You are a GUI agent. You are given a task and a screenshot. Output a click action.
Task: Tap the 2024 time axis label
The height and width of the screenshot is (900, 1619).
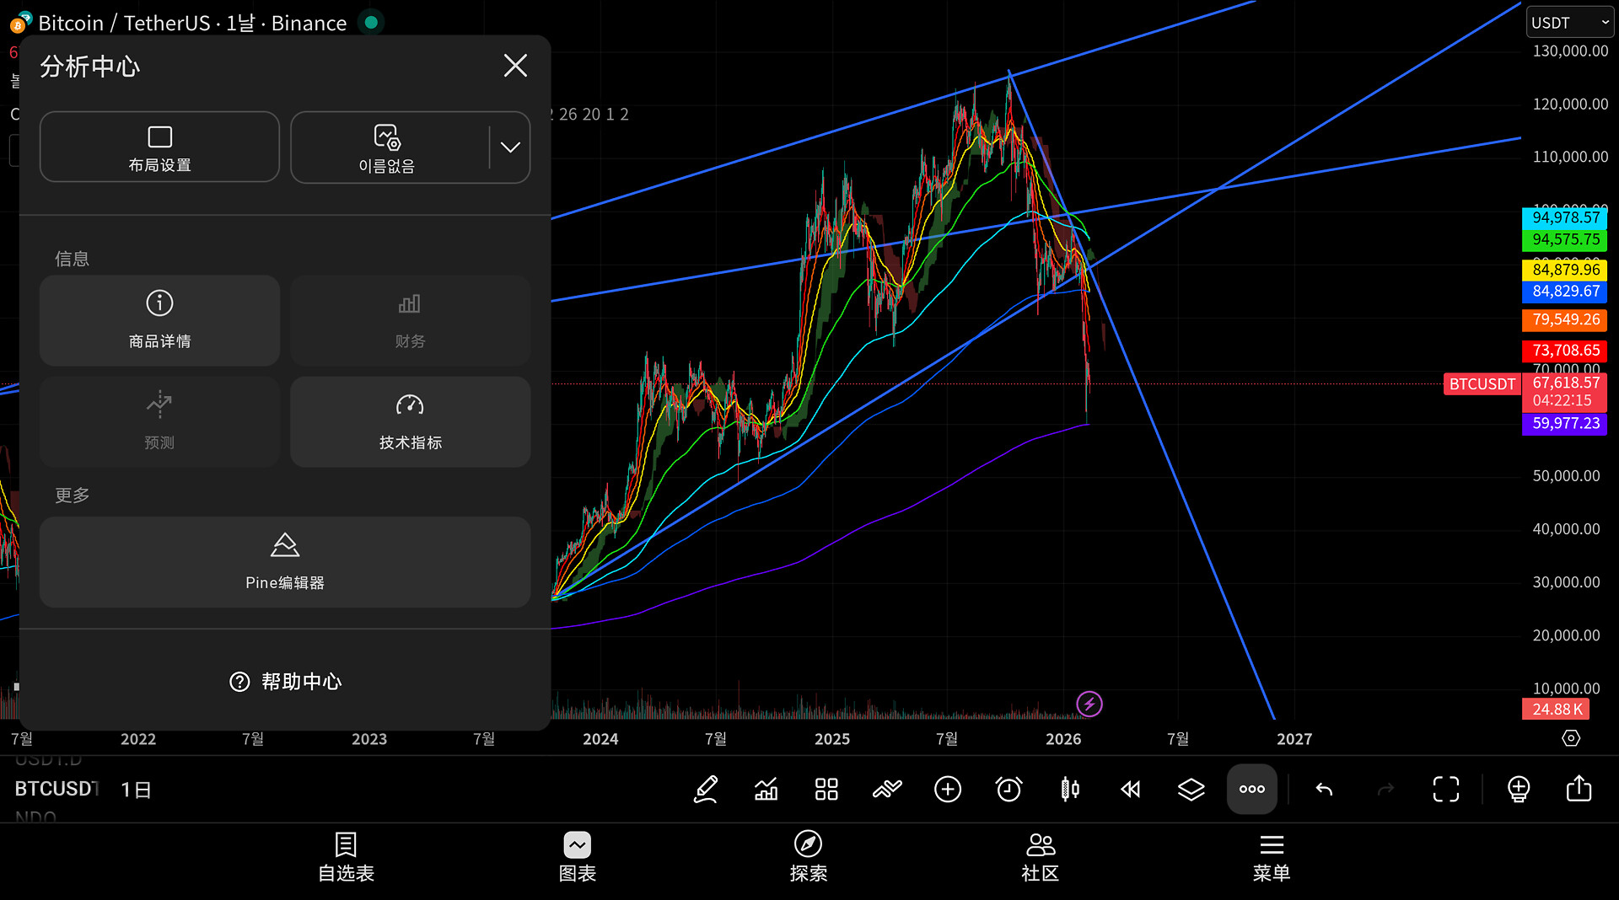pyautogui.click(x=600, y=739)
